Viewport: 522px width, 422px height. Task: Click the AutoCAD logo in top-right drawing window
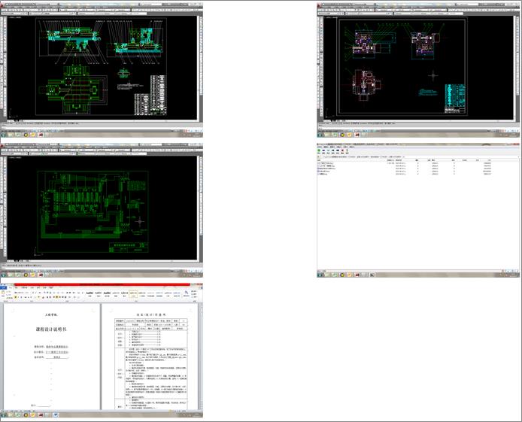click(x=319, y=5)
